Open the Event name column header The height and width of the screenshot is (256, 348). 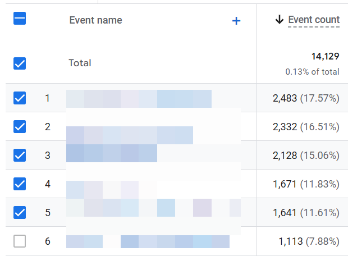coord(95,20)
